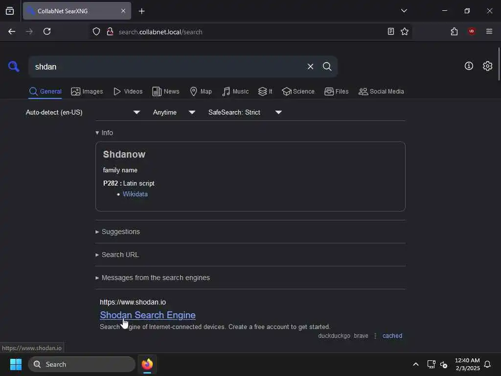List all tabs chevron
This screenshot has height=376, width=501.
pos(404,11)
